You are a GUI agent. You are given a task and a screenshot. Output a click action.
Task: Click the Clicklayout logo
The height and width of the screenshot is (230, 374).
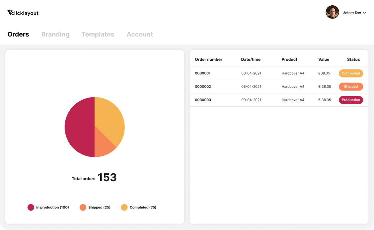(23, 13)
